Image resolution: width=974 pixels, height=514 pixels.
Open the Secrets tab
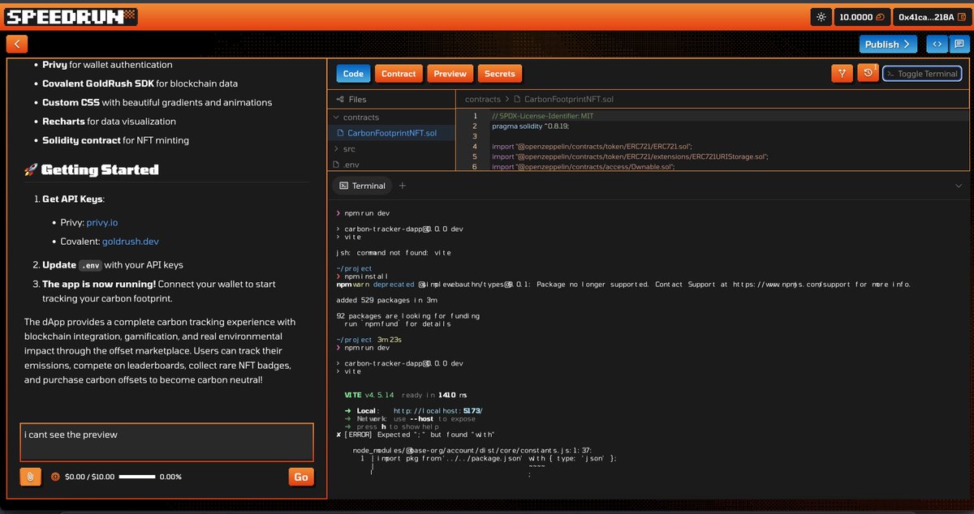499,74
